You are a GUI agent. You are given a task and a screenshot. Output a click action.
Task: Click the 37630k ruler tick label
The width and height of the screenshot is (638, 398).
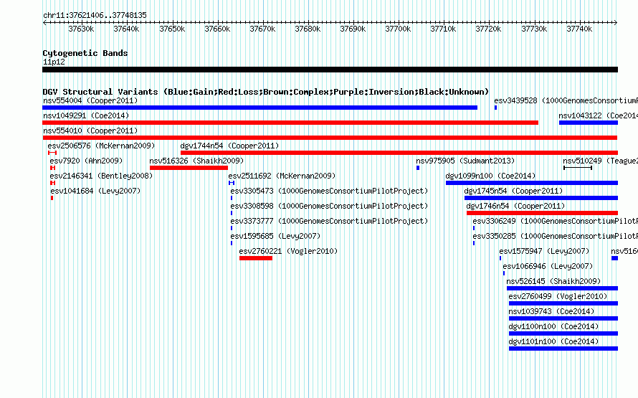(82, 29)
